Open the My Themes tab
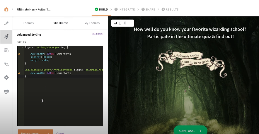The height and width of the screenshot is (134, 259). (92, 23)
